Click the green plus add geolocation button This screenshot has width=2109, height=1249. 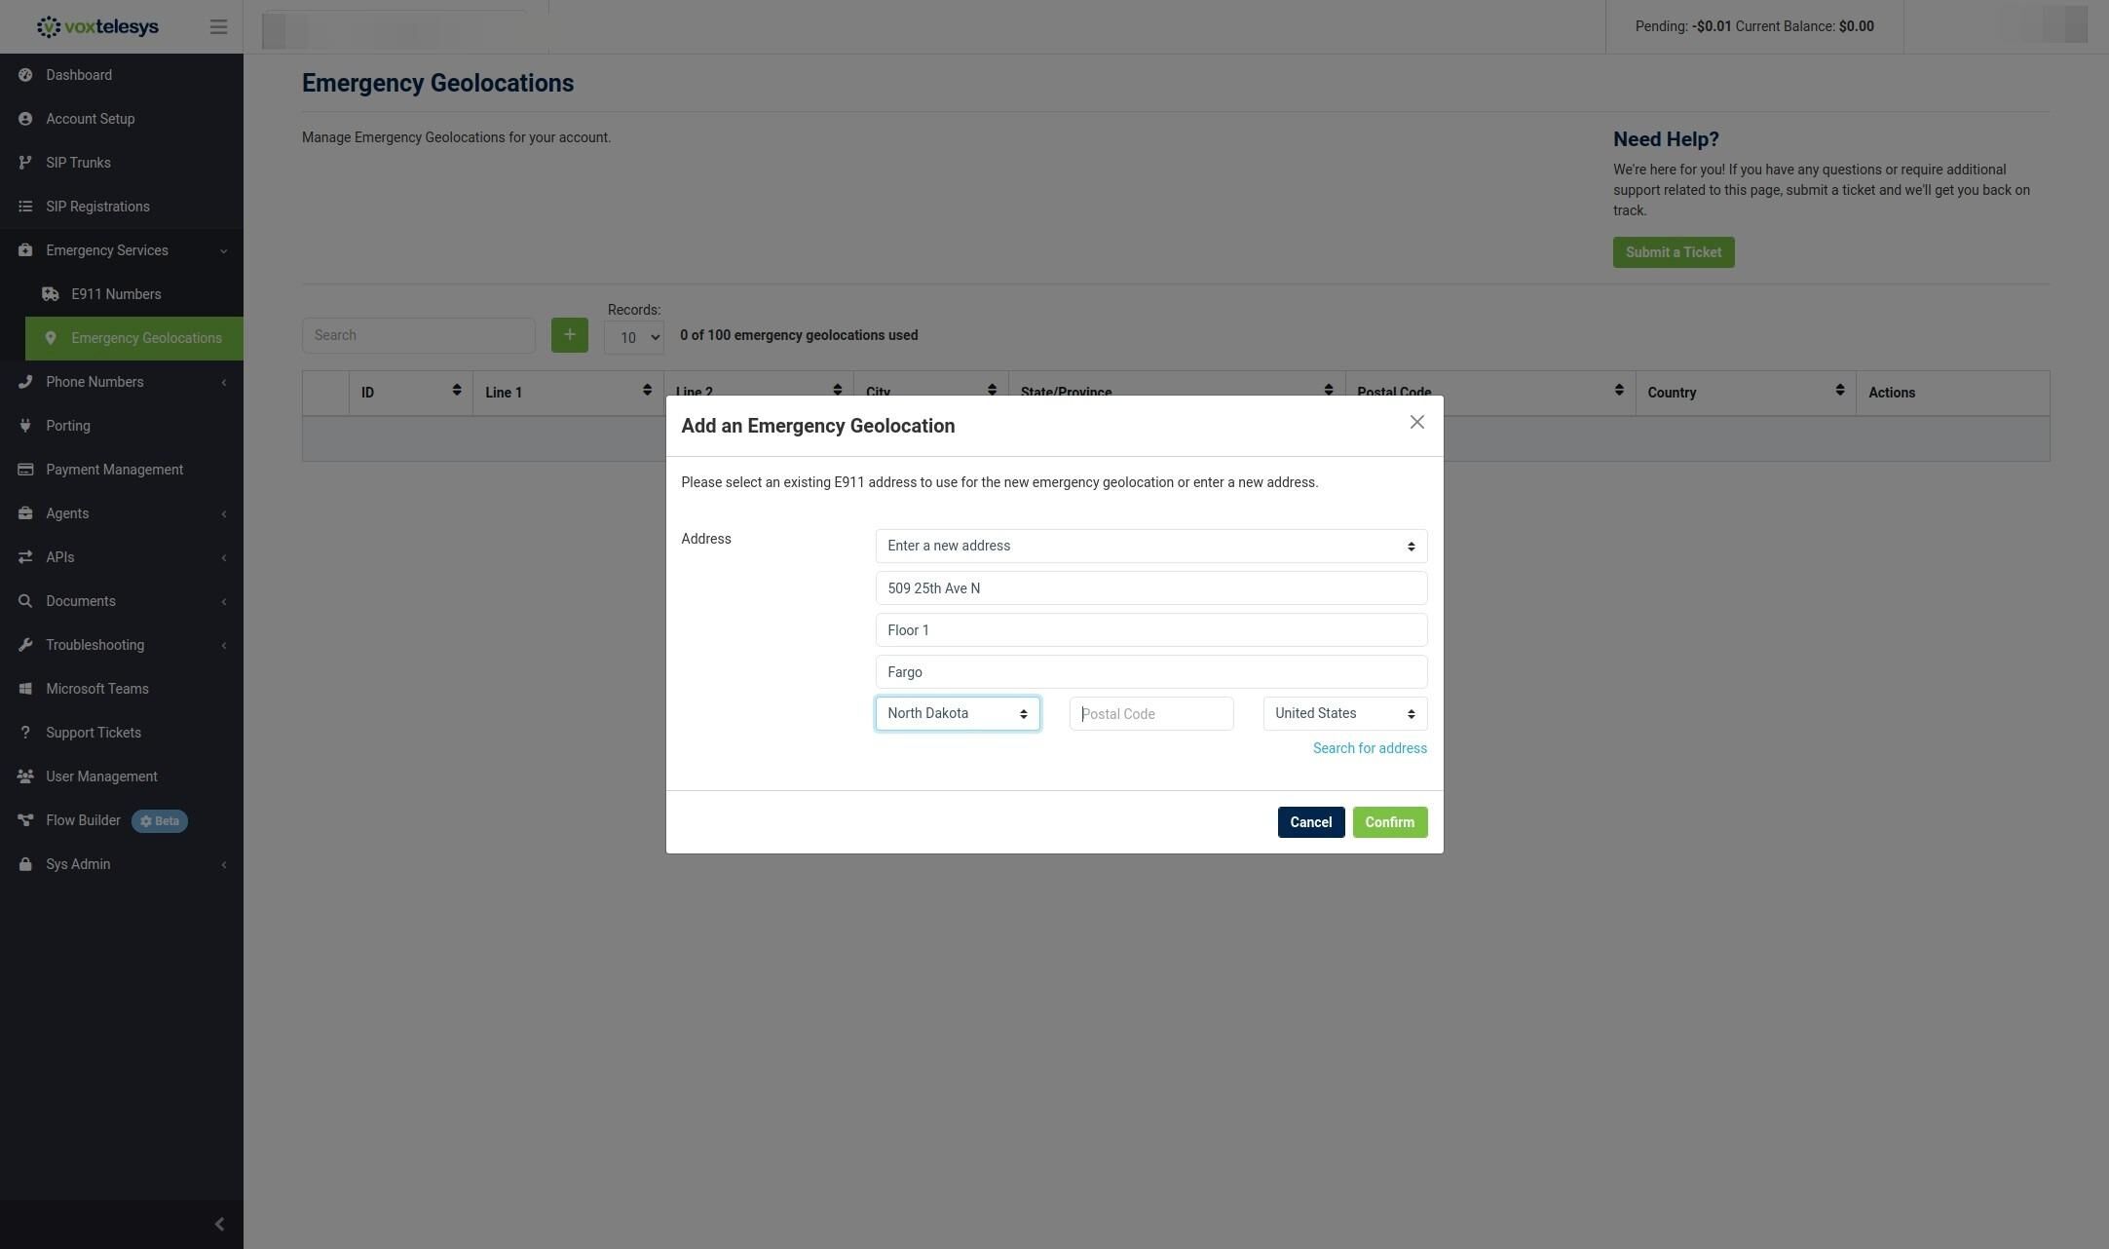click(570, 335)
